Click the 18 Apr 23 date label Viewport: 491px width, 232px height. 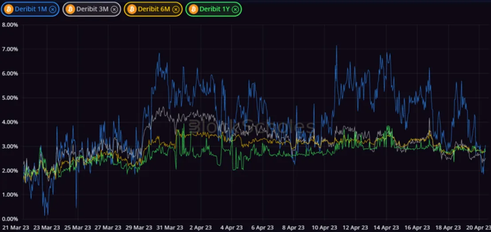(x=448, y=227)
